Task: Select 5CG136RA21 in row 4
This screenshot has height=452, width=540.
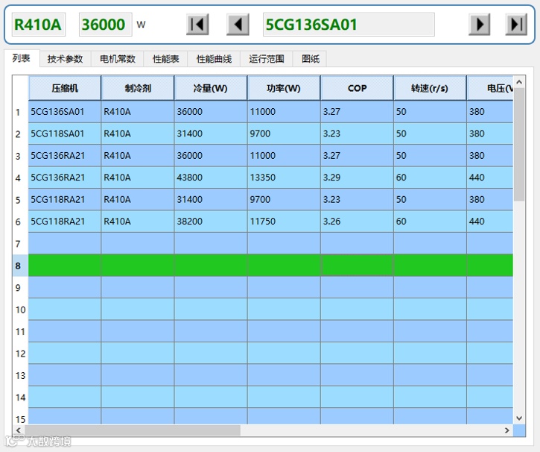Action: pos(65,178)
